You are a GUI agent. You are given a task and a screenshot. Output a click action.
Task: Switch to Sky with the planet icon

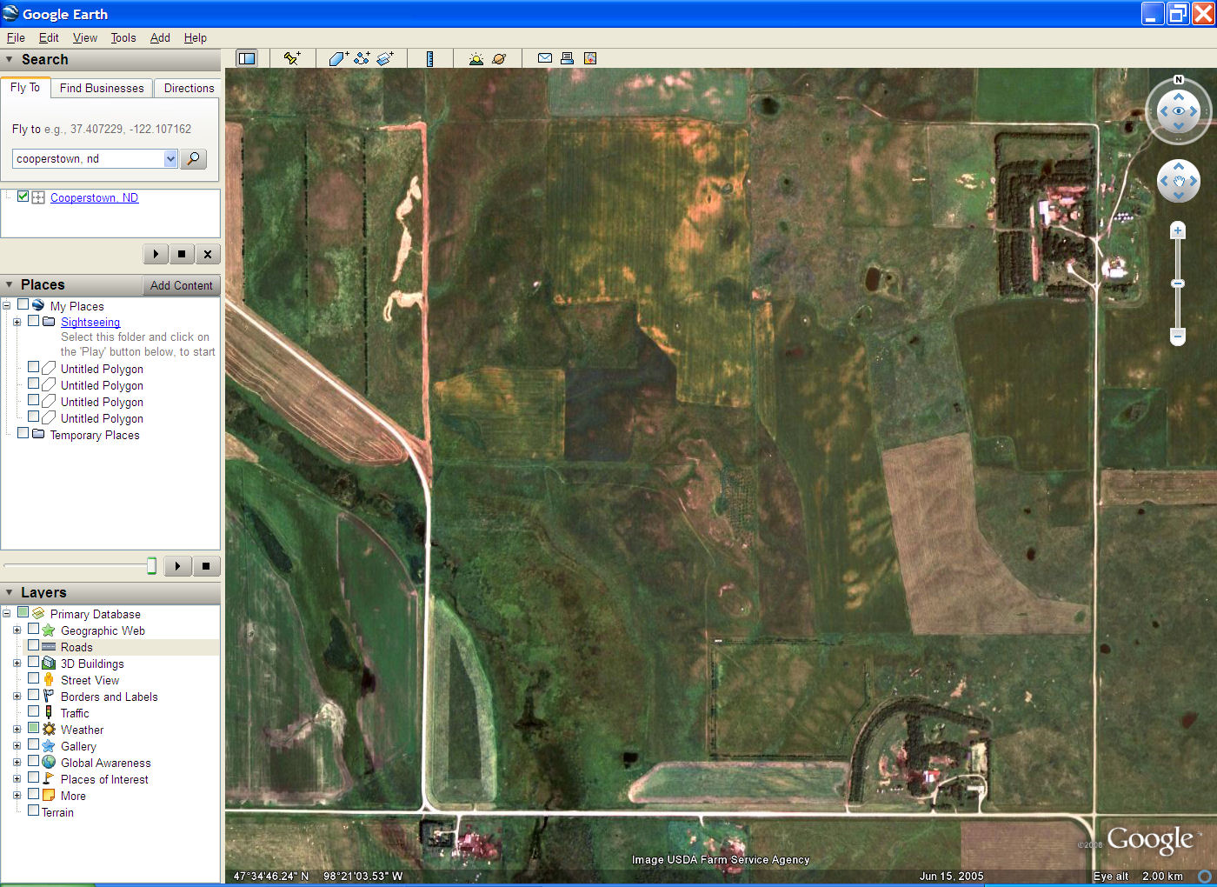499,58
